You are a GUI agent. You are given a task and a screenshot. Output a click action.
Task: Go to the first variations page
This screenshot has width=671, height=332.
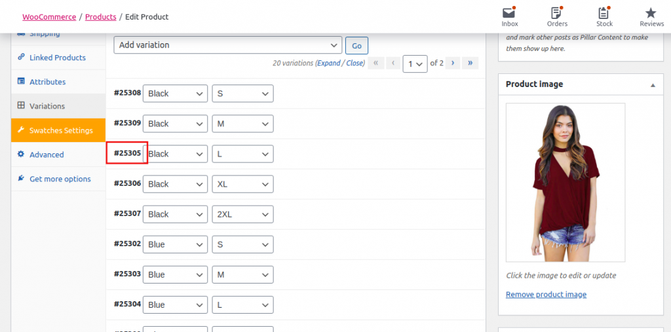point(375,64)
